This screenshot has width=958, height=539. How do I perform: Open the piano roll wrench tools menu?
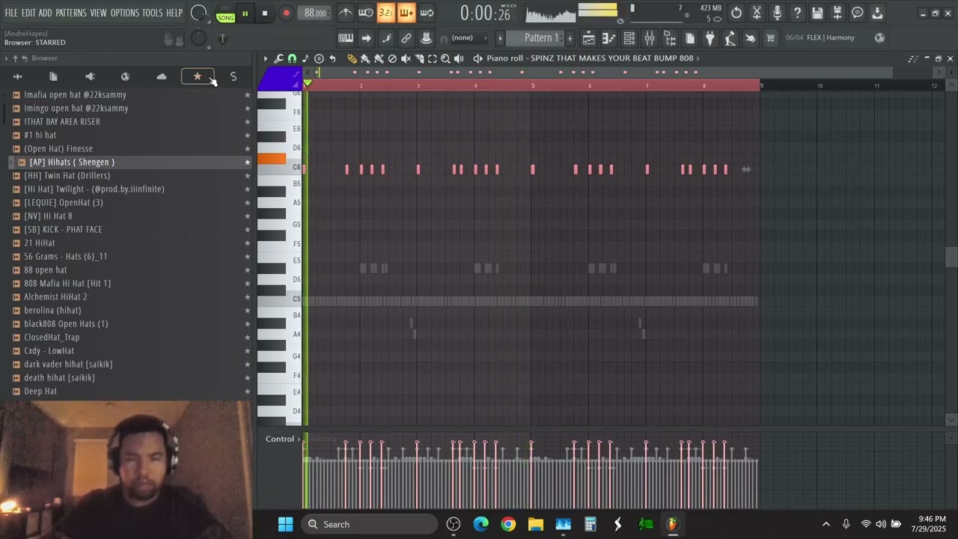coord(278,58)
